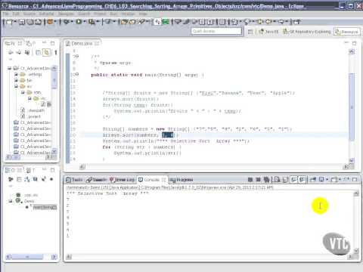Toggle Show Console on standard output change
Image resolution: width=363 pixels, height=272 pixels.
pos(294,180)
